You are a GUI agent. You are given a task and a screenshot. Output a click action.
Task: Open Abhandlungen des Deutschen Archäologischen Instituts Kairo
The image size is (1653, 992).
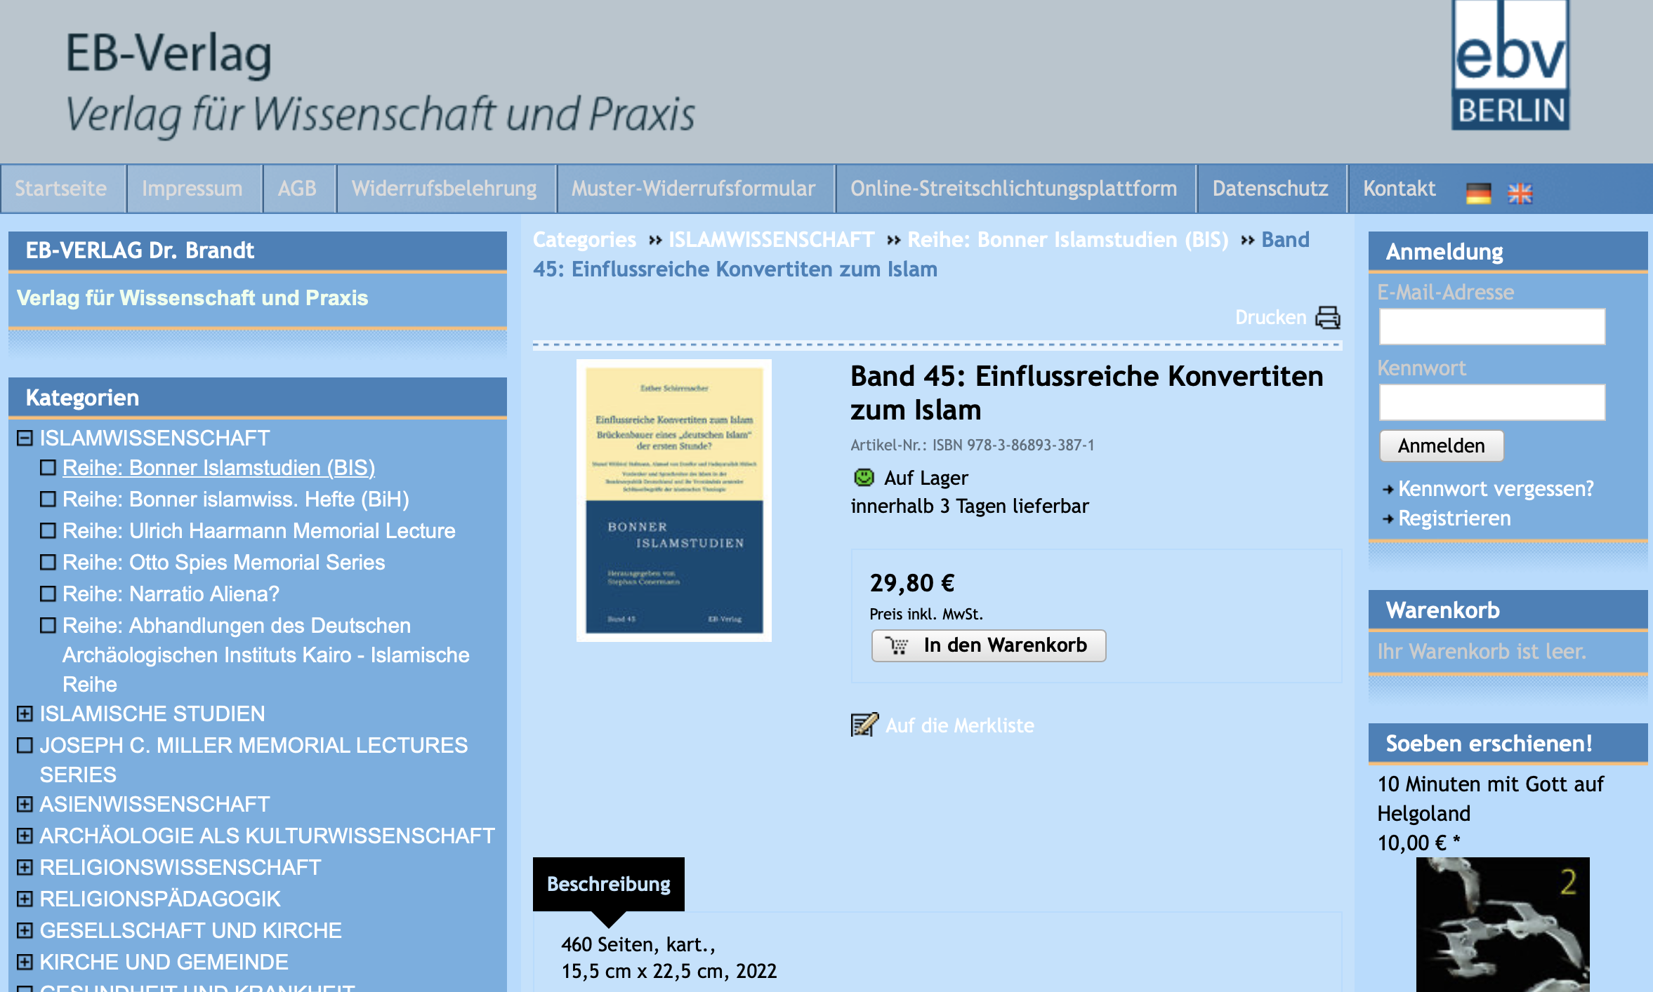point(265,655)
